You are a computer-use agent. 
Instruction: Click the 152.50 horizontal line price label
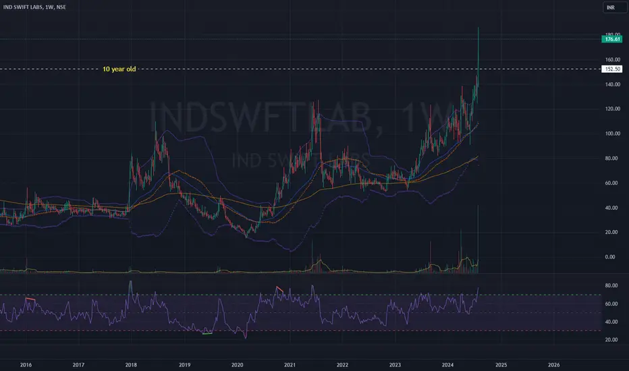click(x=612, y=69)
